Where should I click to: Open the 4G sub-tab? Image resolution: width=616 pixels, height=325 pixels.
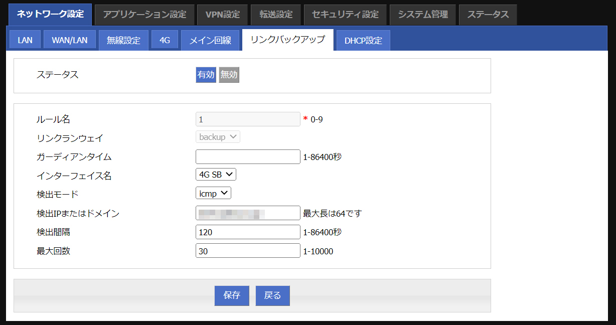pyautogui.click(x=165, y=40)
